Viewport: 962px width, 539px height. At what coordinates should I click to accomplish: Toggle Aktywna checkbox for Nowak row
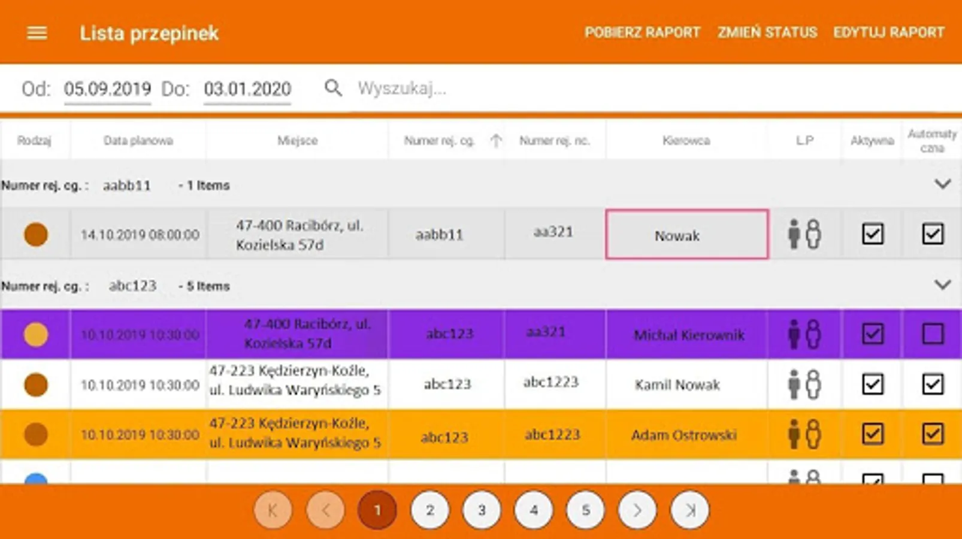pyautogui.click(x=873, y=234)
